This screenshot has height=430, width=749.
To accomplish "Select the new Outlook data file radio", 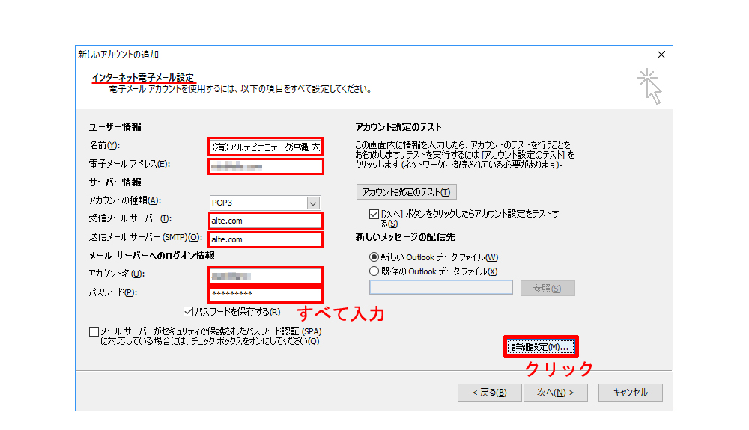I will click(374, 257).
